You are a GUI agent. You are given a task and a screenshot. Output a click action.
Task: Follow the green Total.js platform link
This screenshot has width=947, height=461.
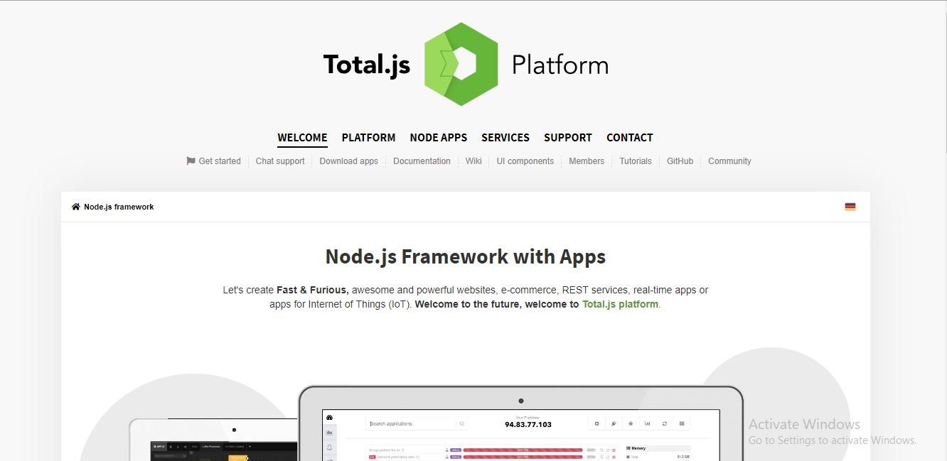tap(620, 304)
